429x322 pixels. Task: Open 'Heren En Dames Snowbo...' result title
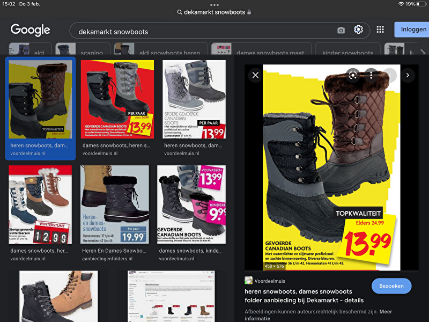click(114, 251)
